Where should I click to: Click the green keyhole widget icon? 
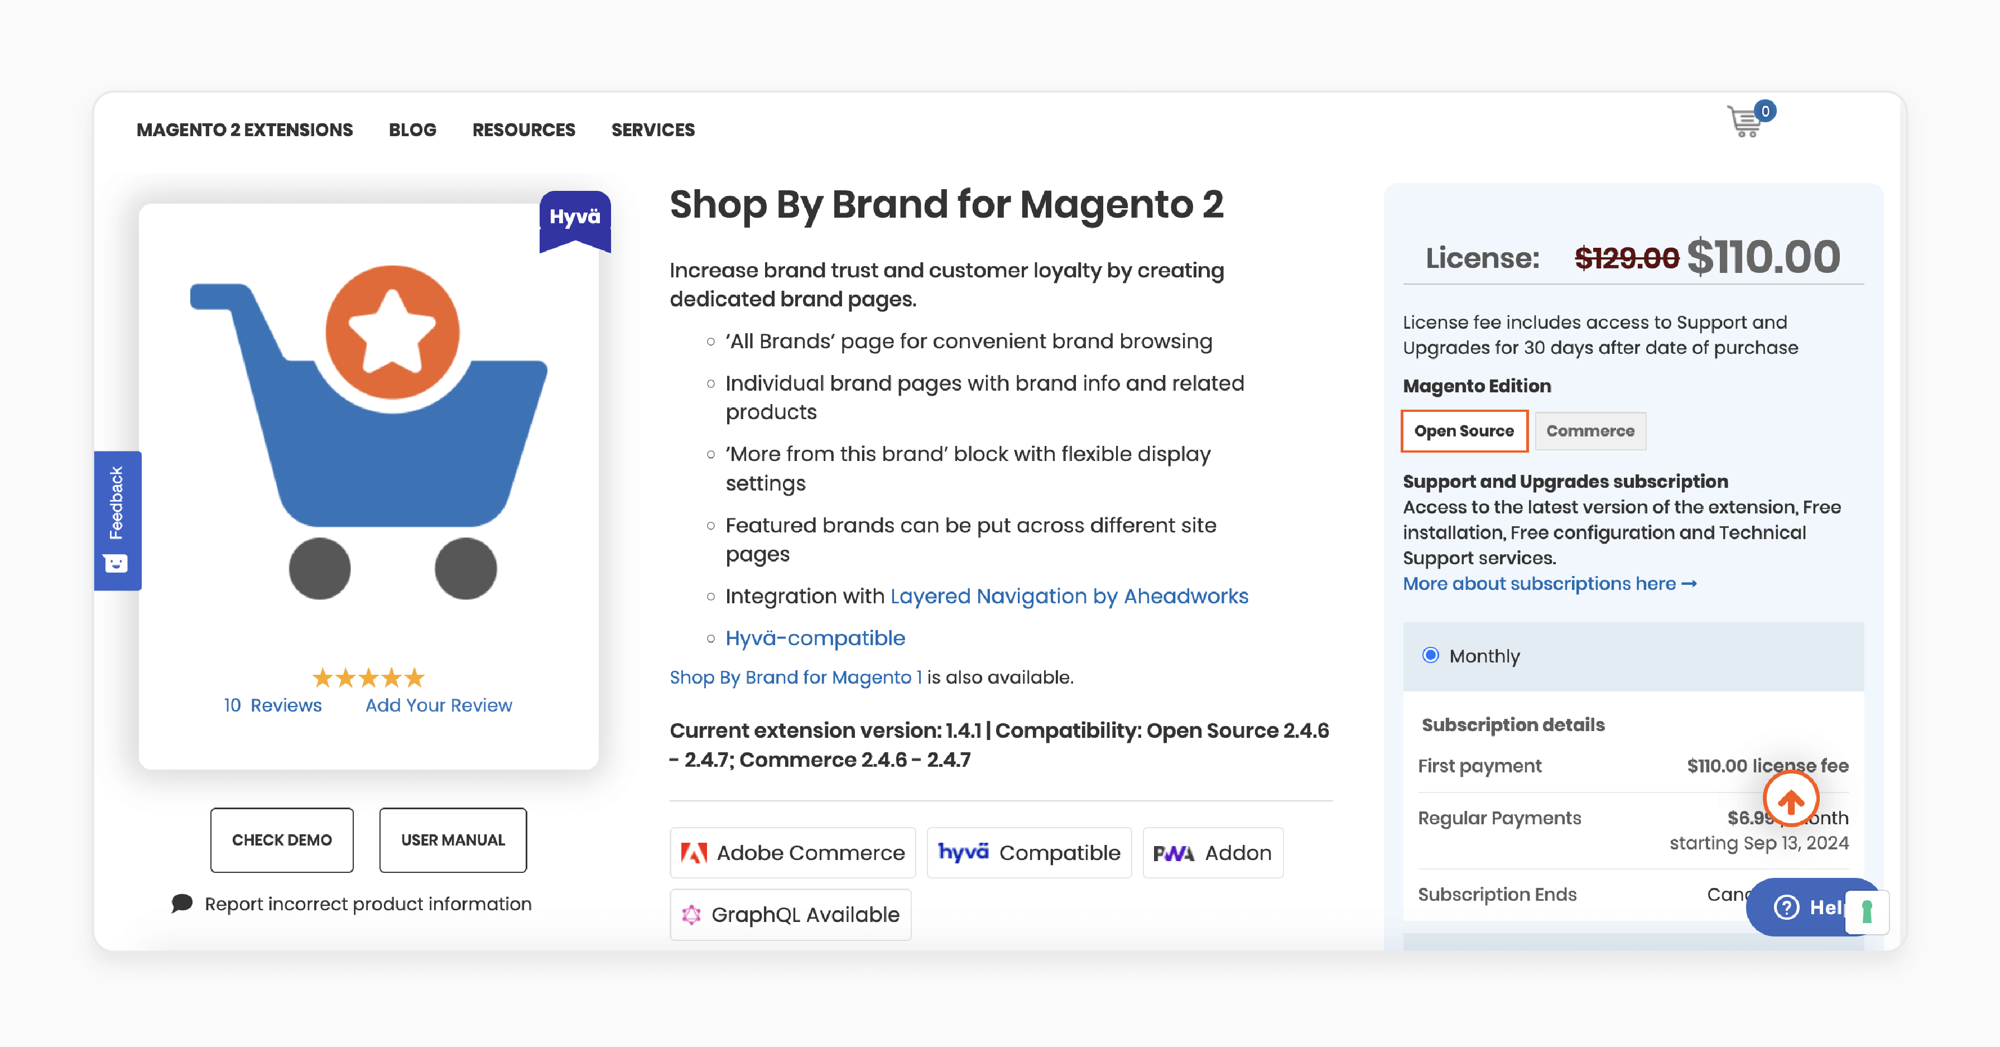pyautogui.click(x=1867, y=912)
